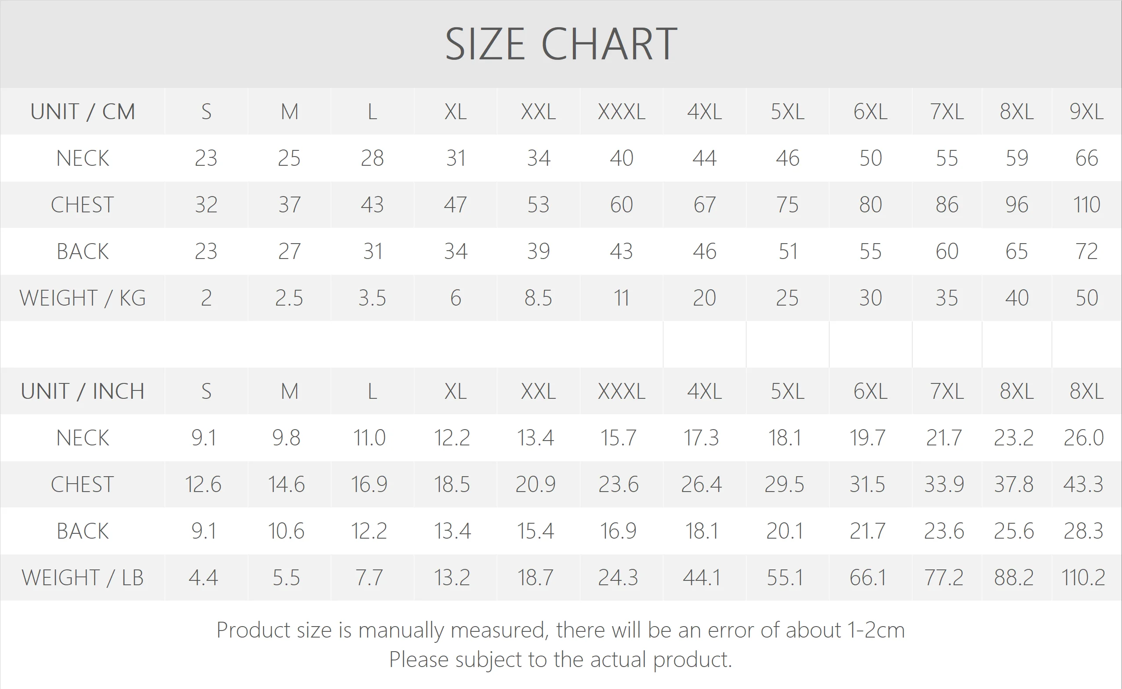The height and width of the screenshot is (689, 1122).
Task: Select the 4.4 lb weight cell
Action: coord(203,577)
